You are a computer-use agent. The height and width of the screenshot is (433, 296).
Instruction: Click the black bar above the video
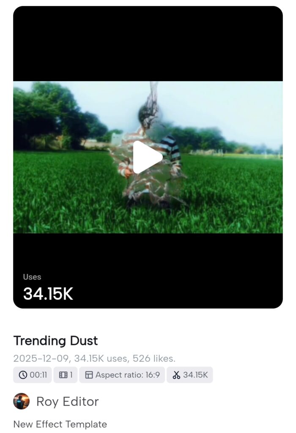pyautogui.click(x=148, y=42)
